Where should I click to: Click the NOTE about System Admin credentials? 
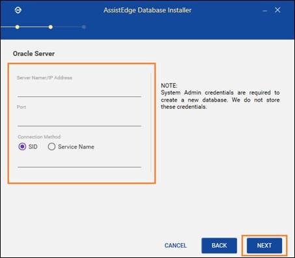click(220, 96)
